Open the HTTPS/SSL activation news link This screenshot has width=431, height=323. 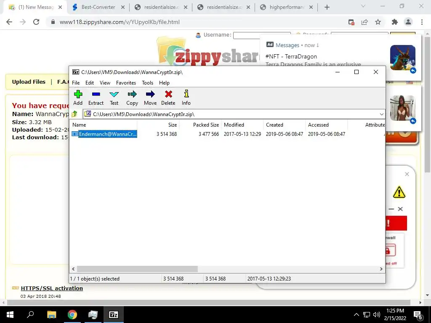coord(52,288)
